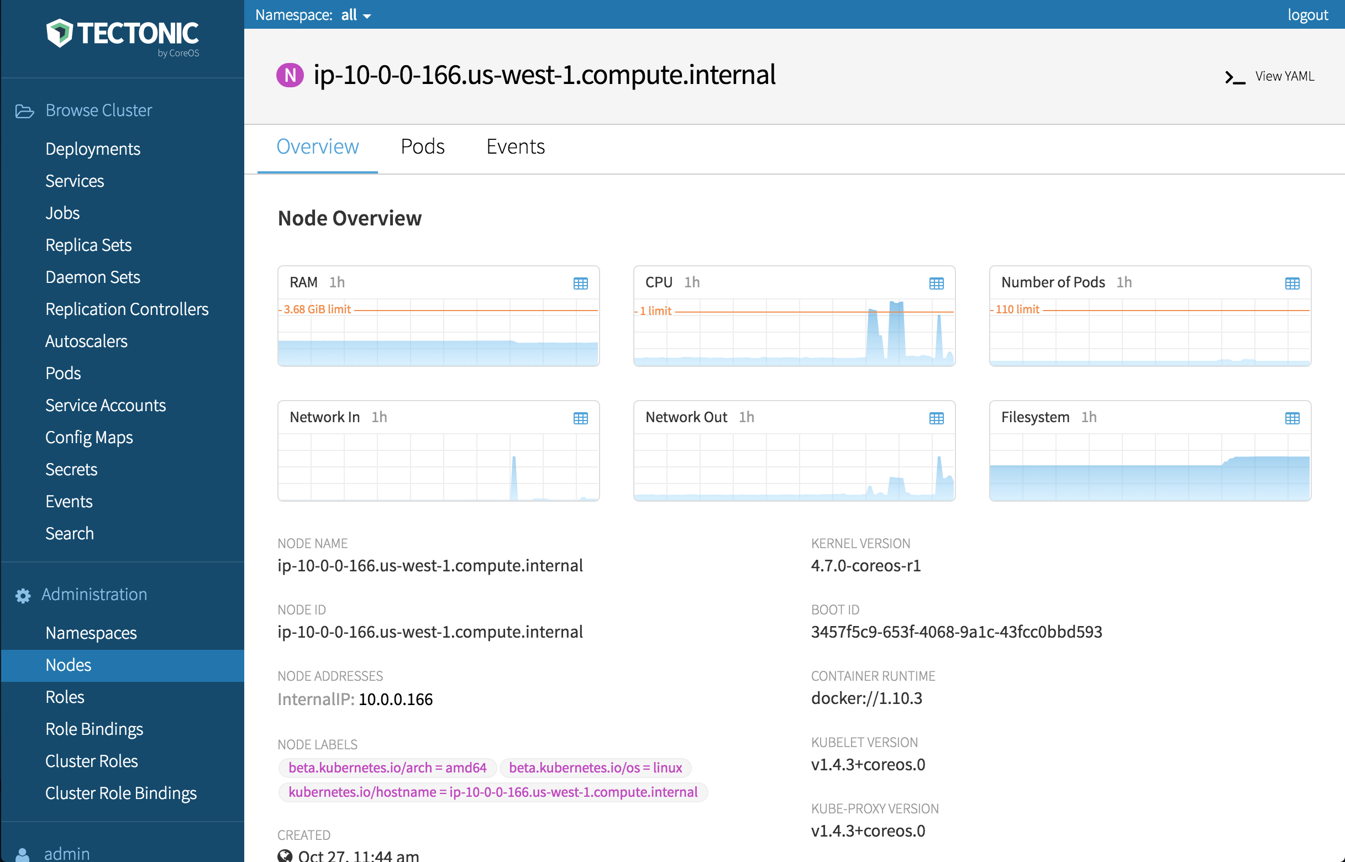Collapse the Browse Cluster section
Image resolution: width=1345 pixels, height=862 pixels.
pyautogui.click(x=98, y=111)
